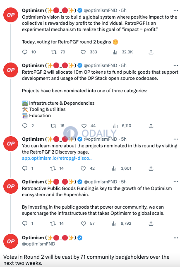Reply to the RetroPGF round 2 begins tweet
180x267 pixels.
pyautogui.click(x=25, y=52)
